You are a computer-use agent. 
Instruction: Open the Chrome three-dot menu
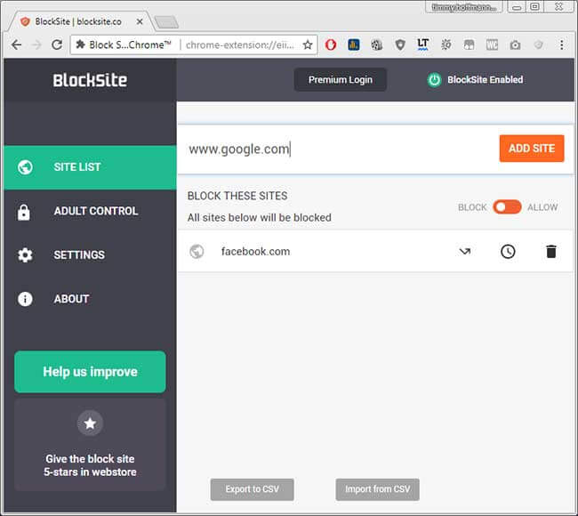(x=562, y=44)
